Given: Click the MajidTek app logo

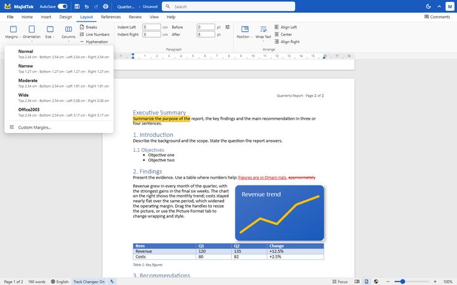Looking at the screenshot, I should click(8, 6).
